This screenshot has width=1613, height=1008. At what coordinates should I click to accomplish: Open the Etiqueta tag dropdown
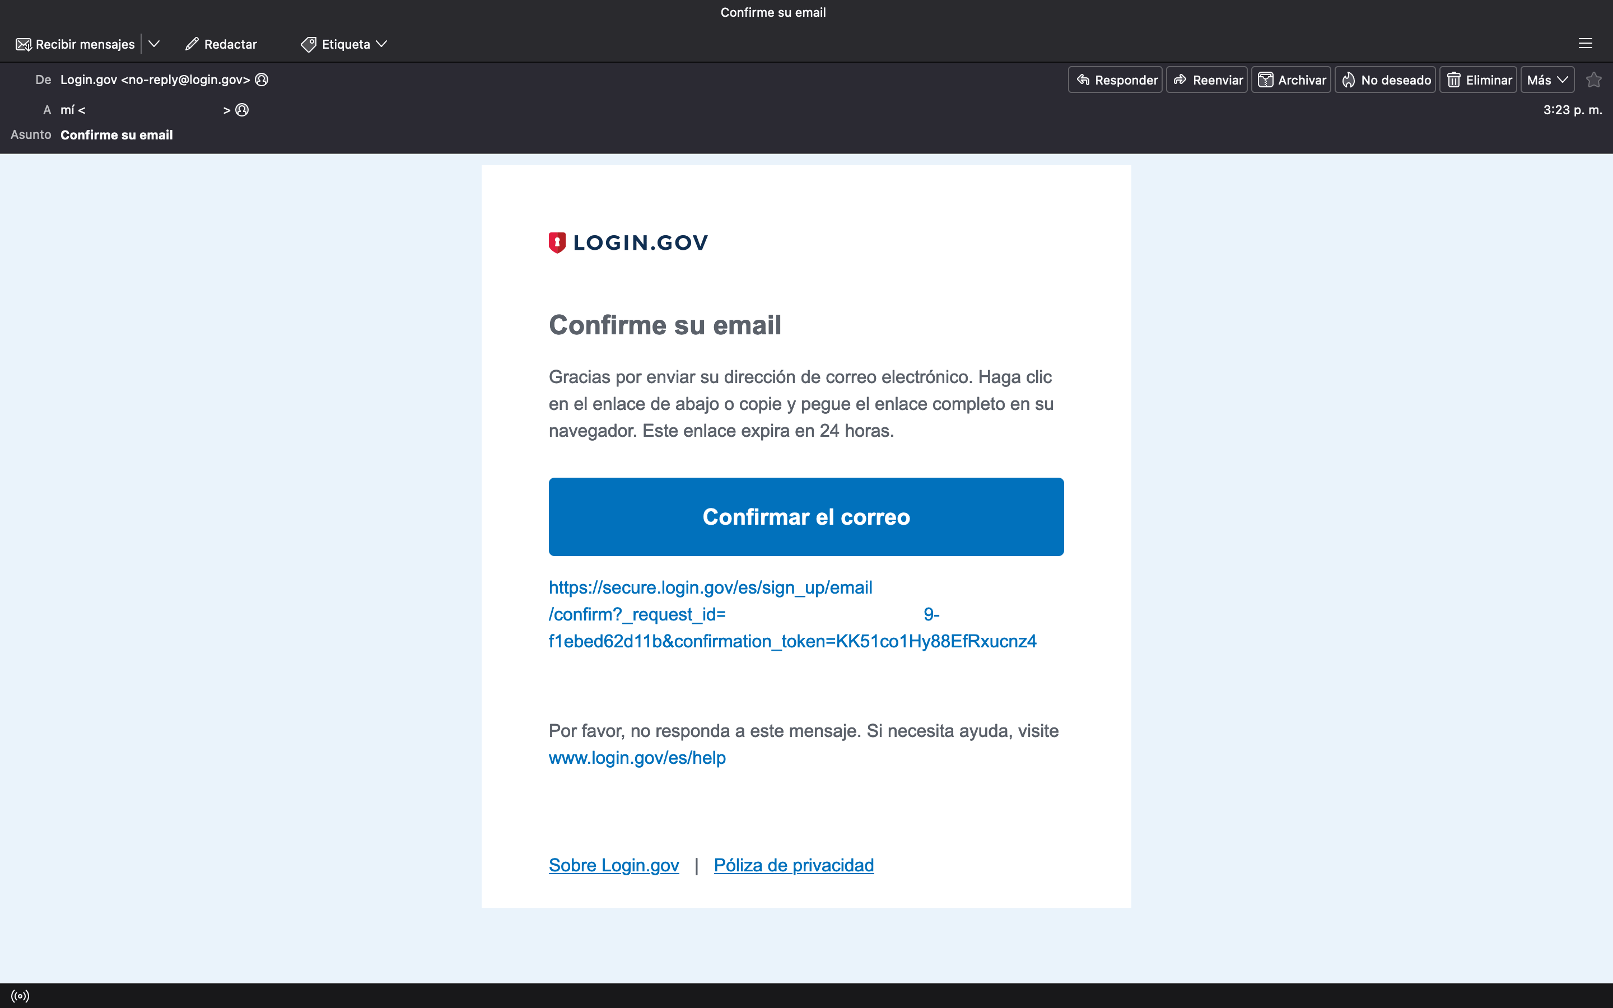[344, 44]
